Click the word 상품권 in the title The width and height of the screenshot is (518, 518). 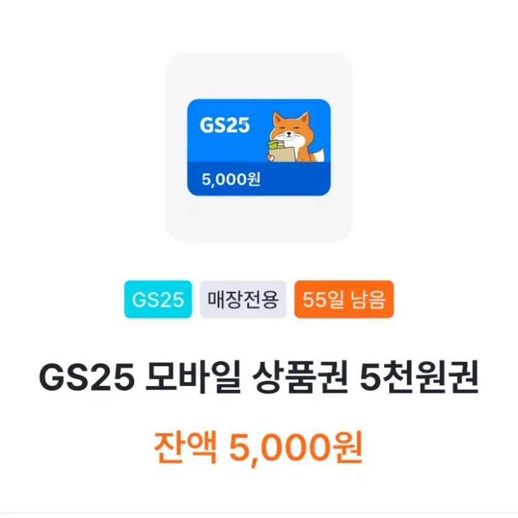tap(300, 377)
